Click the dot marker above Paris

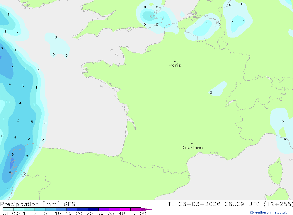175,61
